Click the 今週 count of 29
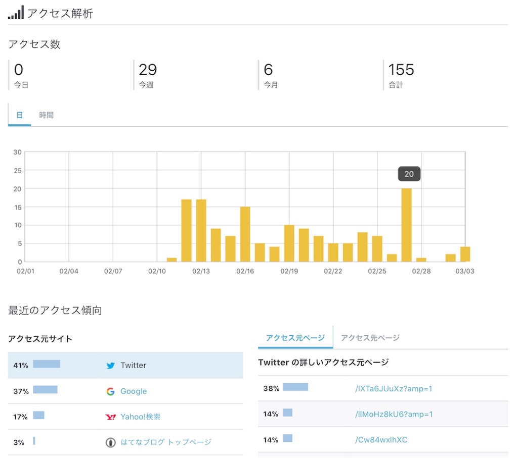Screen dimensions: 518x458 tap(148, 70)
